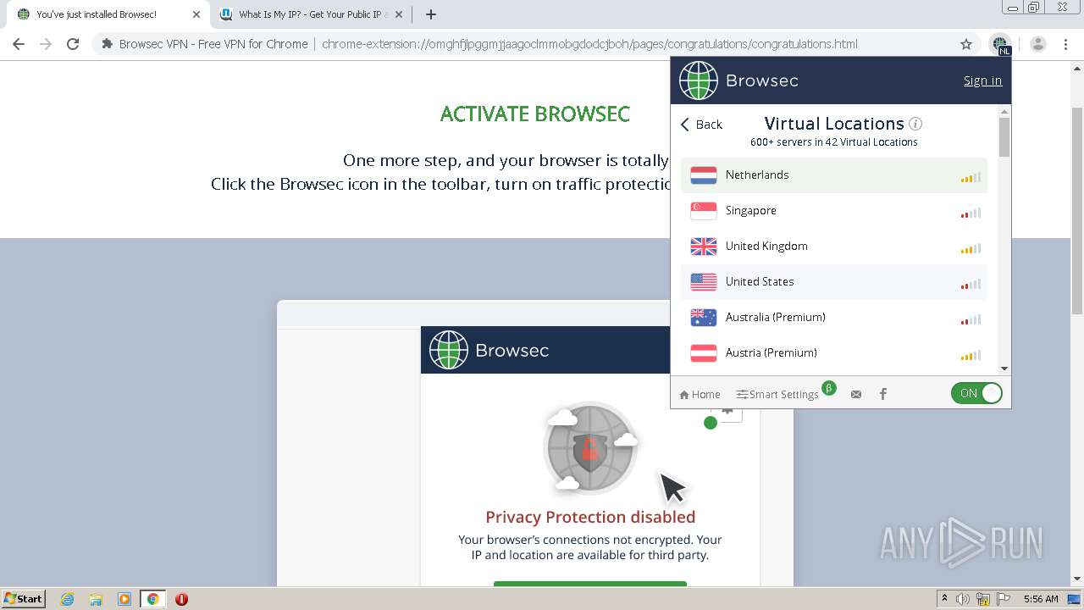The height and width of the screenshot is (610, 1084).
Task: Click the page vertical scrollbar down arrow
Action: [1077, 579]
